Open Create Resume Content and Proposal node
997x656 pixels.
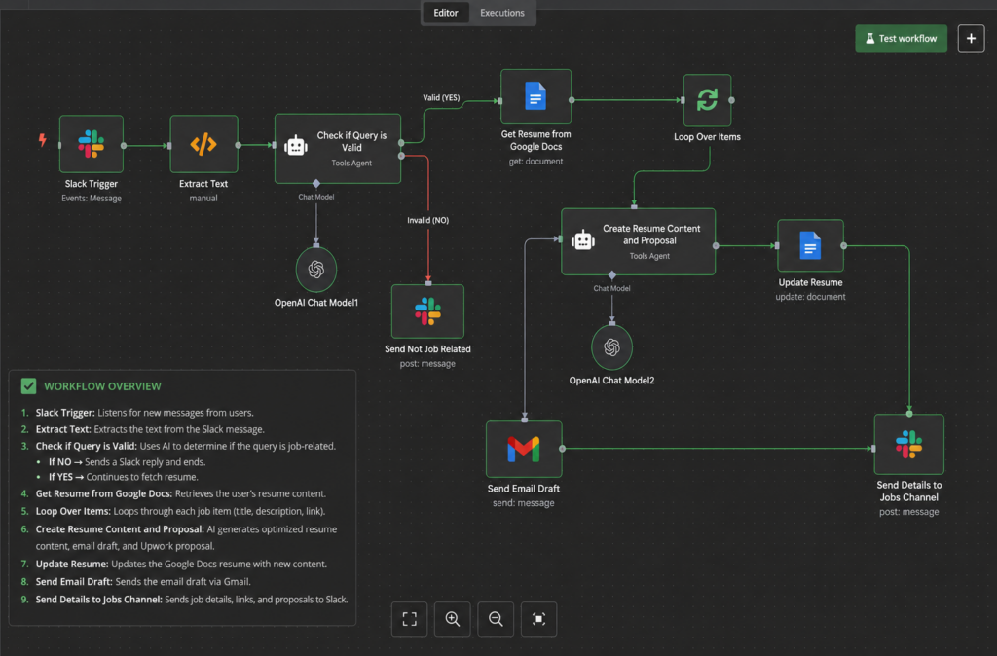coord(638,241)
